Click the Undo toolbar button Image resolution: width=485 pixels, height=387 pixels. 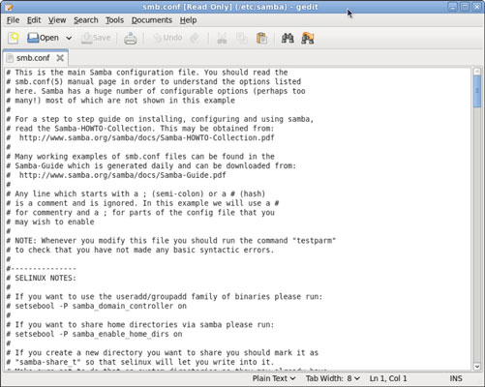point(167,38)
